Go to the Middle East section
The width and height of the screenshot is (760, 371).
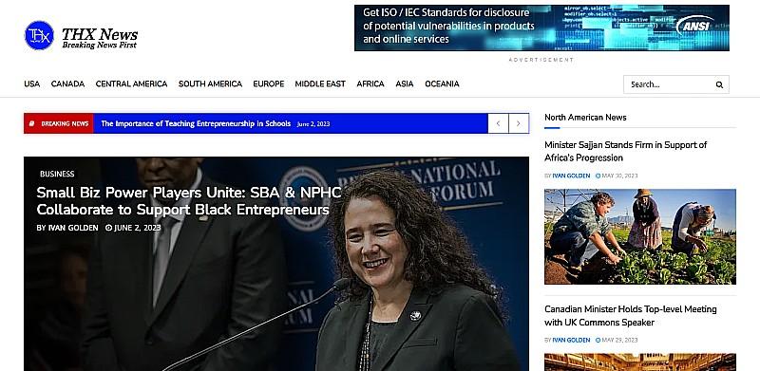coord(320,83)
